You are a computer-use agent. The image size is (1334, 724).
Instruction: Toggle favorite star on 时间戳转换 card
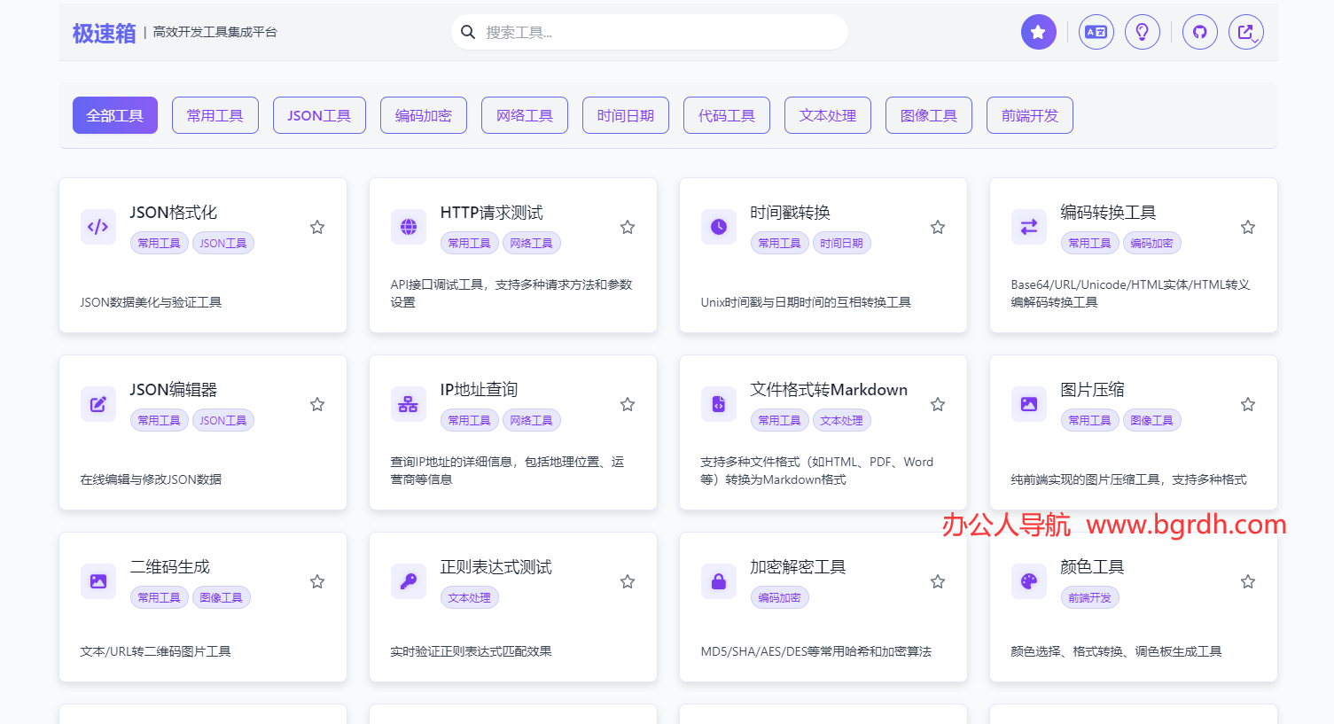tap(937, 228)
